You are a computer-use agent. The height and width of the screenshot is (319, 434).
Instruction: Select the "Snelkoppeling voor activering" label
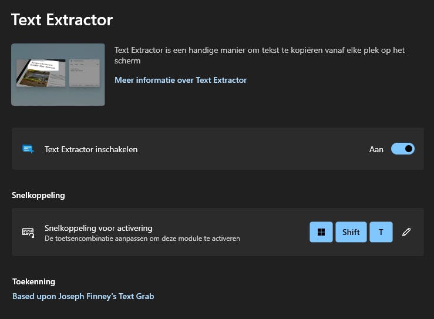coord(99,228)
